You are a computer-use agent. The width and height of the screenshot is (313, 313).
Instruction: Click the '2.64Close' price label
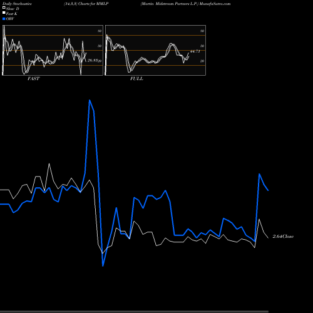283,237
